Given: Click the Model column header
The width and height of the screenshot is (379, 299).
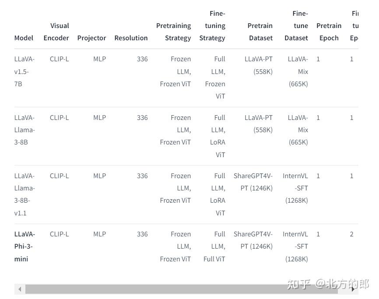Looking at the screenshot, I should pyautogui.click(x=24, y=38).
